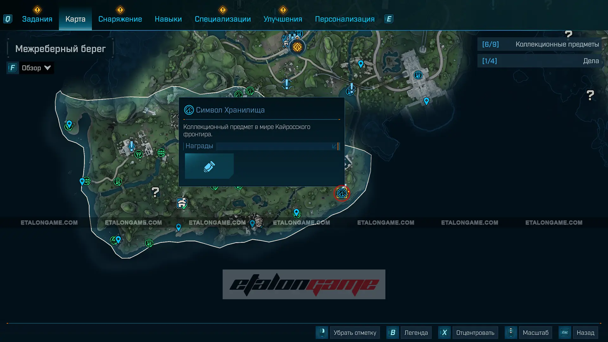Expand the Обзор dropdown chevron
The width and height of the screenshot is (608, 342).
(47, 68)
